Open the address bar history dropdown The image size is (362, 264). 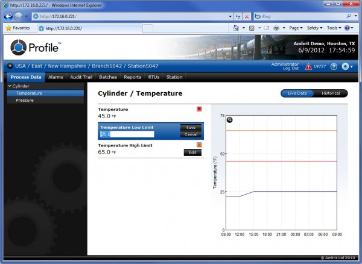[x=230, y=16]
